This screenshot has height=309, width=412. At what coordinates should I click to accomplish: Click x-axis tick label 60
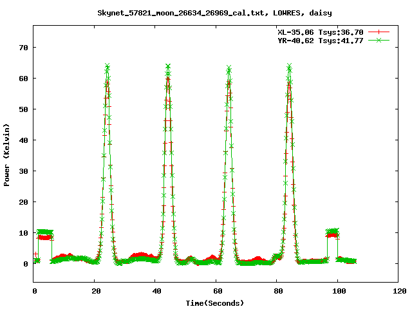click(218, 291)
